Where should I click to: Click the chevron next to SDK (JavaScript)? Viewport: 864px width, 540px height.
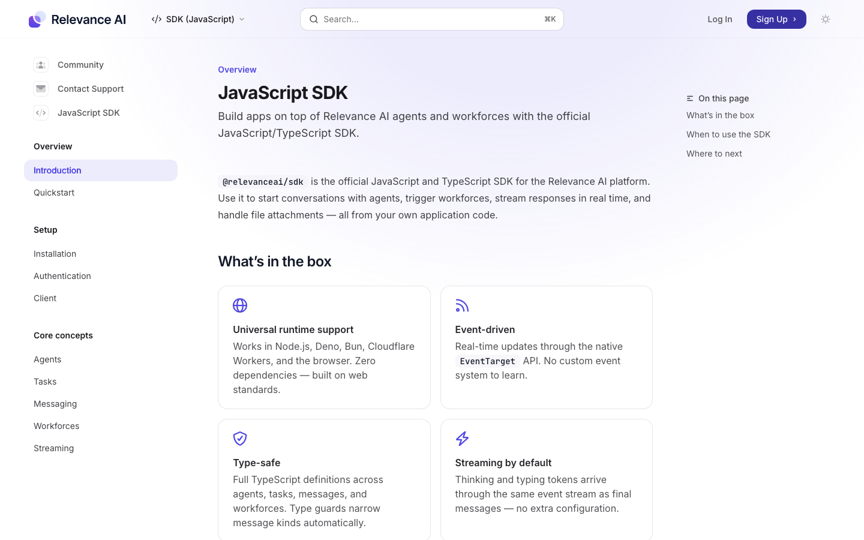(x=242, y=19)
